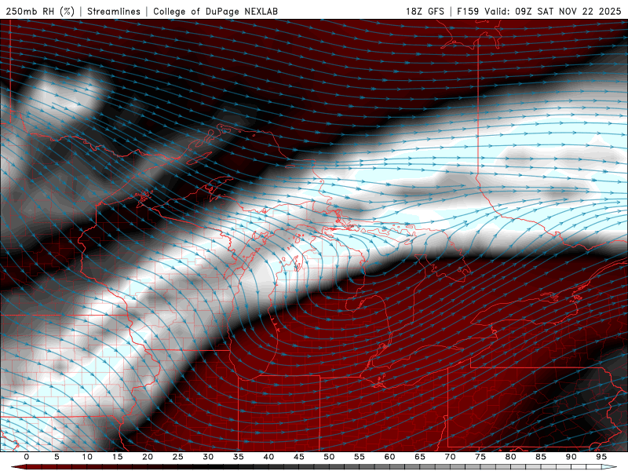Viewport: 628px width, 471px height.
Task: Click the '15' colorbar scale label
Action: click(117, 457)
